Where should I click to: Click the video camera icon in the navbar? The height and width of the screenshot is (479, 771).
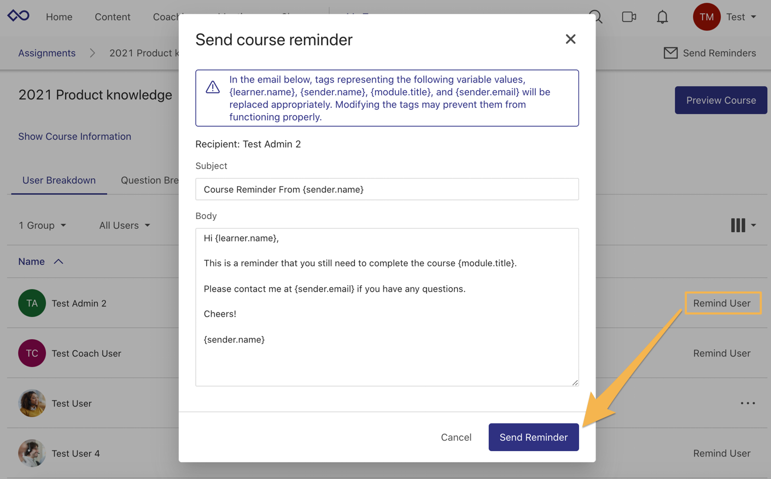[629, 16]
